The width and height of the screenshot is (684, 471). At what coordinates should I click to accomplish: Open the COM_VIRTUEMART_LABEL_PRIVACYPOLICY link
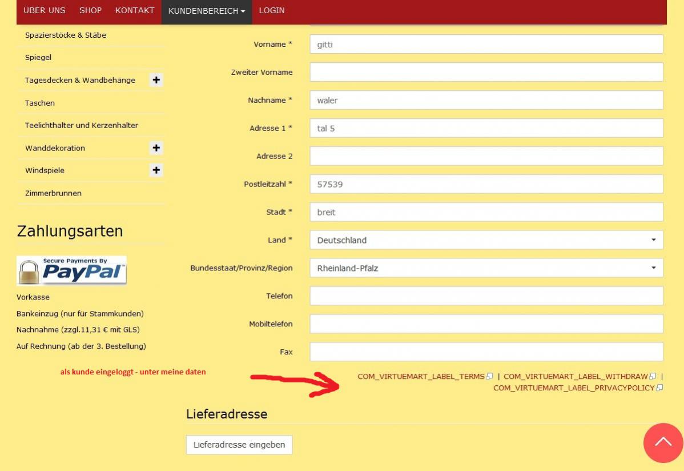(x=574, y=388)
